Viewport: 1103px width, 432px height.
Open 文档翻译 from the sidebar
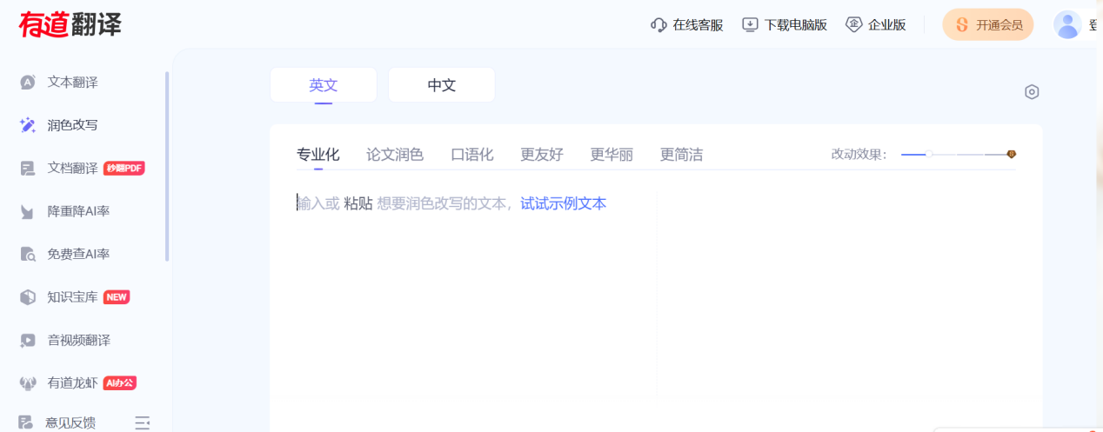tap(73, 168)
